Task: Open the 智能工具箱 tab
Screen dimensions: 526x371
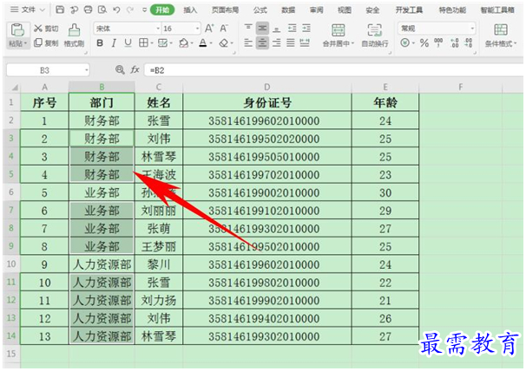Action: (x=497, y=10)
